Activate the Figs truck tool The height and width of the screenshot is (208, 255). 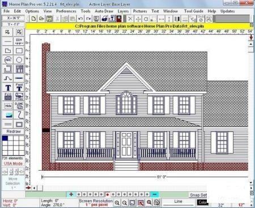(x=19, y=96)
